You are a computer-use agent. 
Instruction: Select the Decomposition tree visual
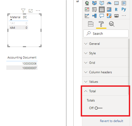pyautogui.click(x=94, y=16)
